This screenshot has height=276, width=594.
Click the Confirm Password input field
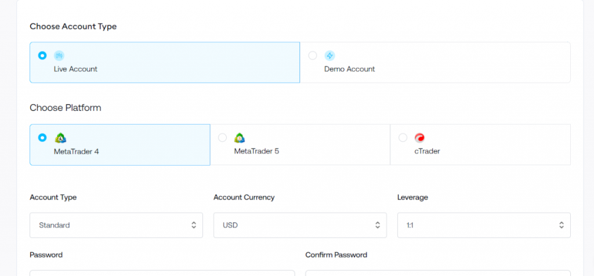438,273
